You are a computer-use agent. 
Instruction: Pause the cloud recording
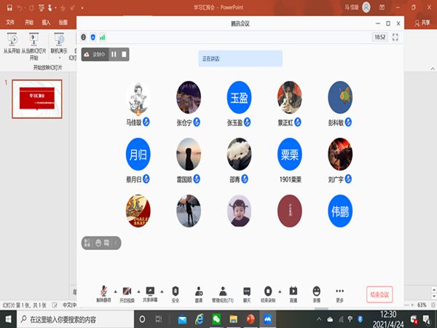114,54
